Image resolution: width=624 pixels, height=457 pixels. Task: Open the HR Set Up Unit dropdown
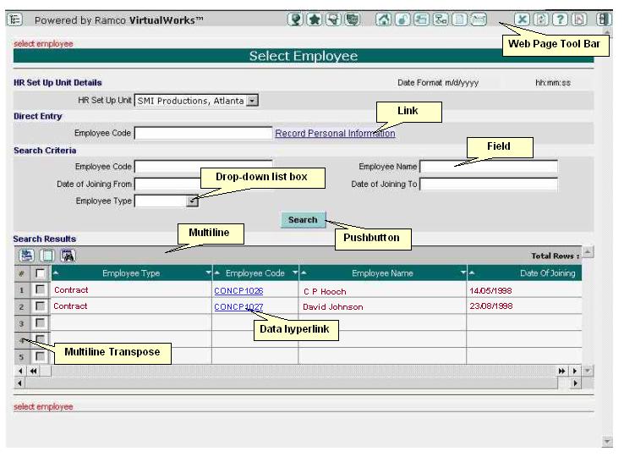[x=252, y=101]
